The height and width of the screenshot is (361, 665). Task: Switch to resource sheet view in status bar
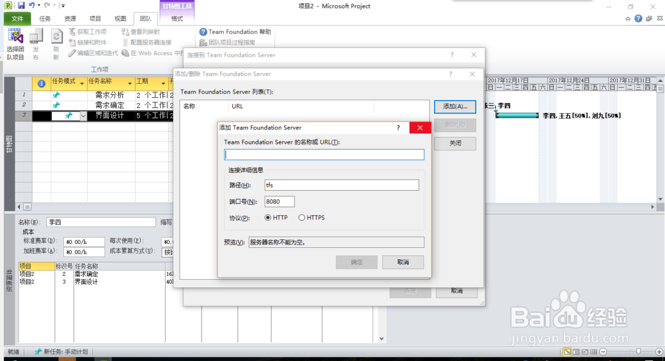(594, 352)
